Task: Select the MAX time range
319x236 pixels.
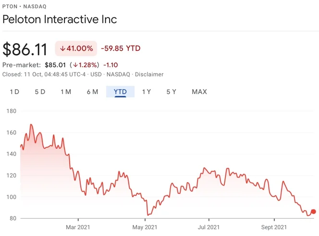Action: click(199, 92)
